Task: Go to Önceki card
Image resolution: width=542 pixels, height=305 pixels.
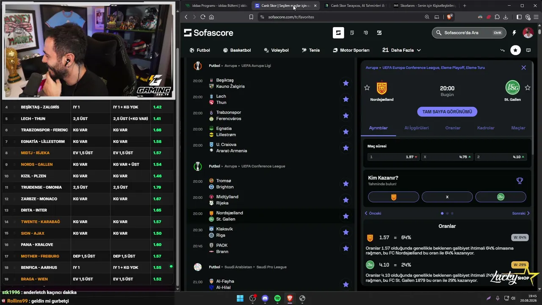Action: point(373,213)
